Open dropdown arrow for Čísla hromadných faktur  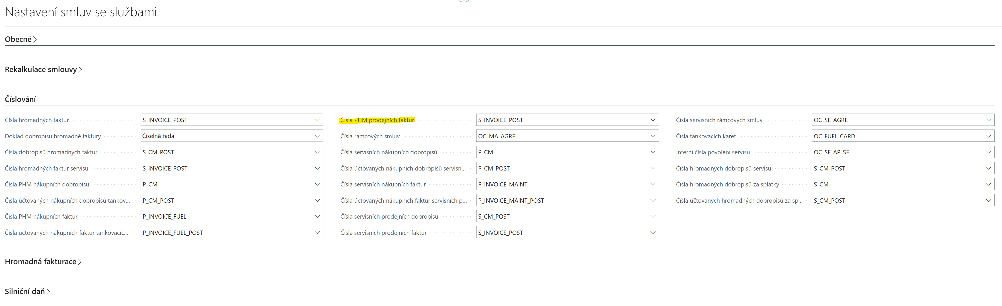pyautogui.click(x=317, y=120)
